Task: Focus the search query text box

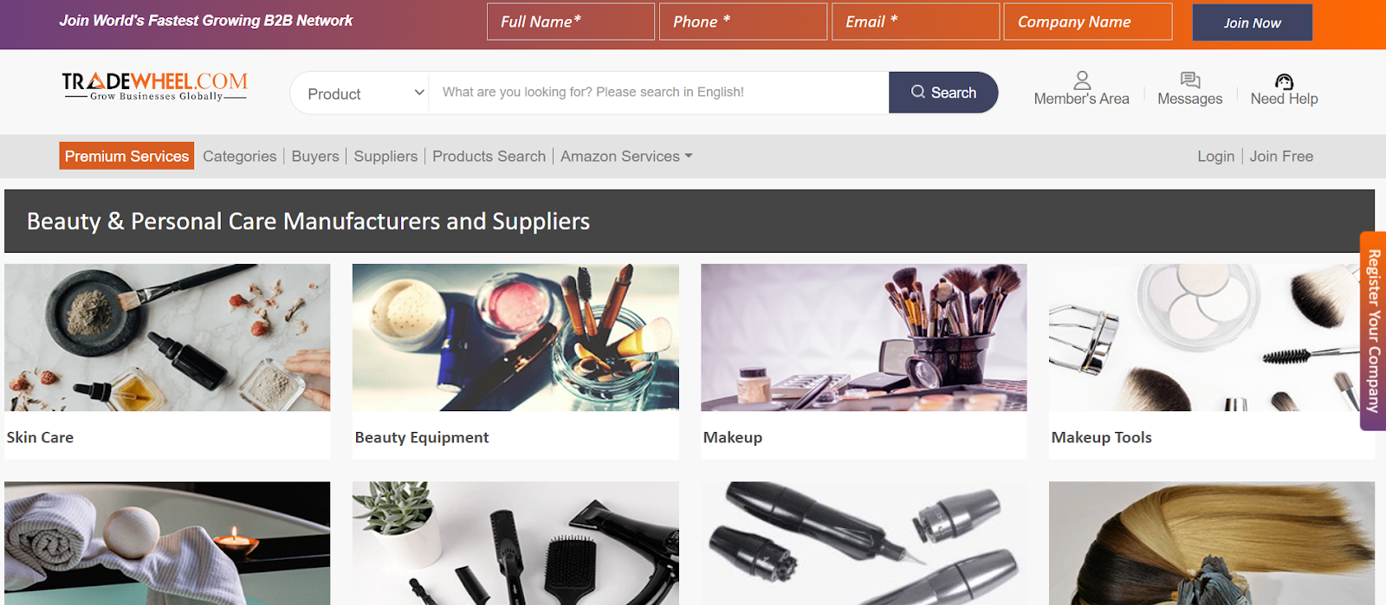Action: click(659, 93)
